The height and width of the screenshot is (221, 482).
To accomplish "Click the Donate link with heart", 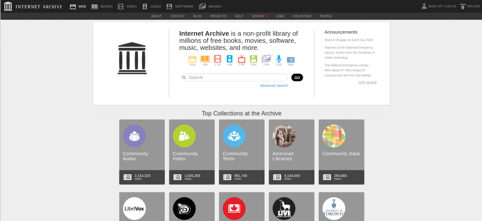I will click(259, 16).
